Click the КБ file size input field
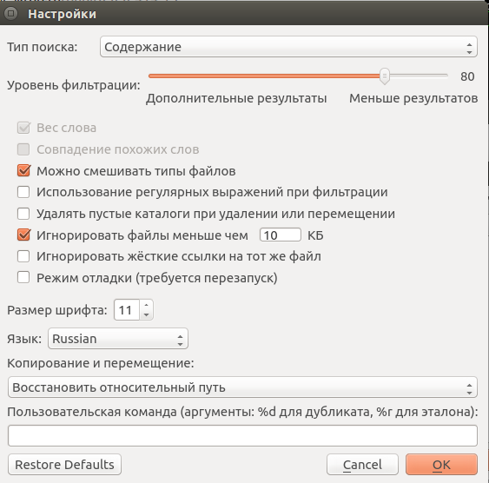The height and width of the screenshot is (483, 489). tap(281, 235)
